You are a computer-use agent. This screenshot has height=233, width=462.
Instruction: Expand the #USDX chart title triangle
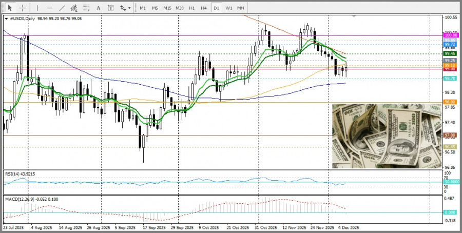point(7,18)
